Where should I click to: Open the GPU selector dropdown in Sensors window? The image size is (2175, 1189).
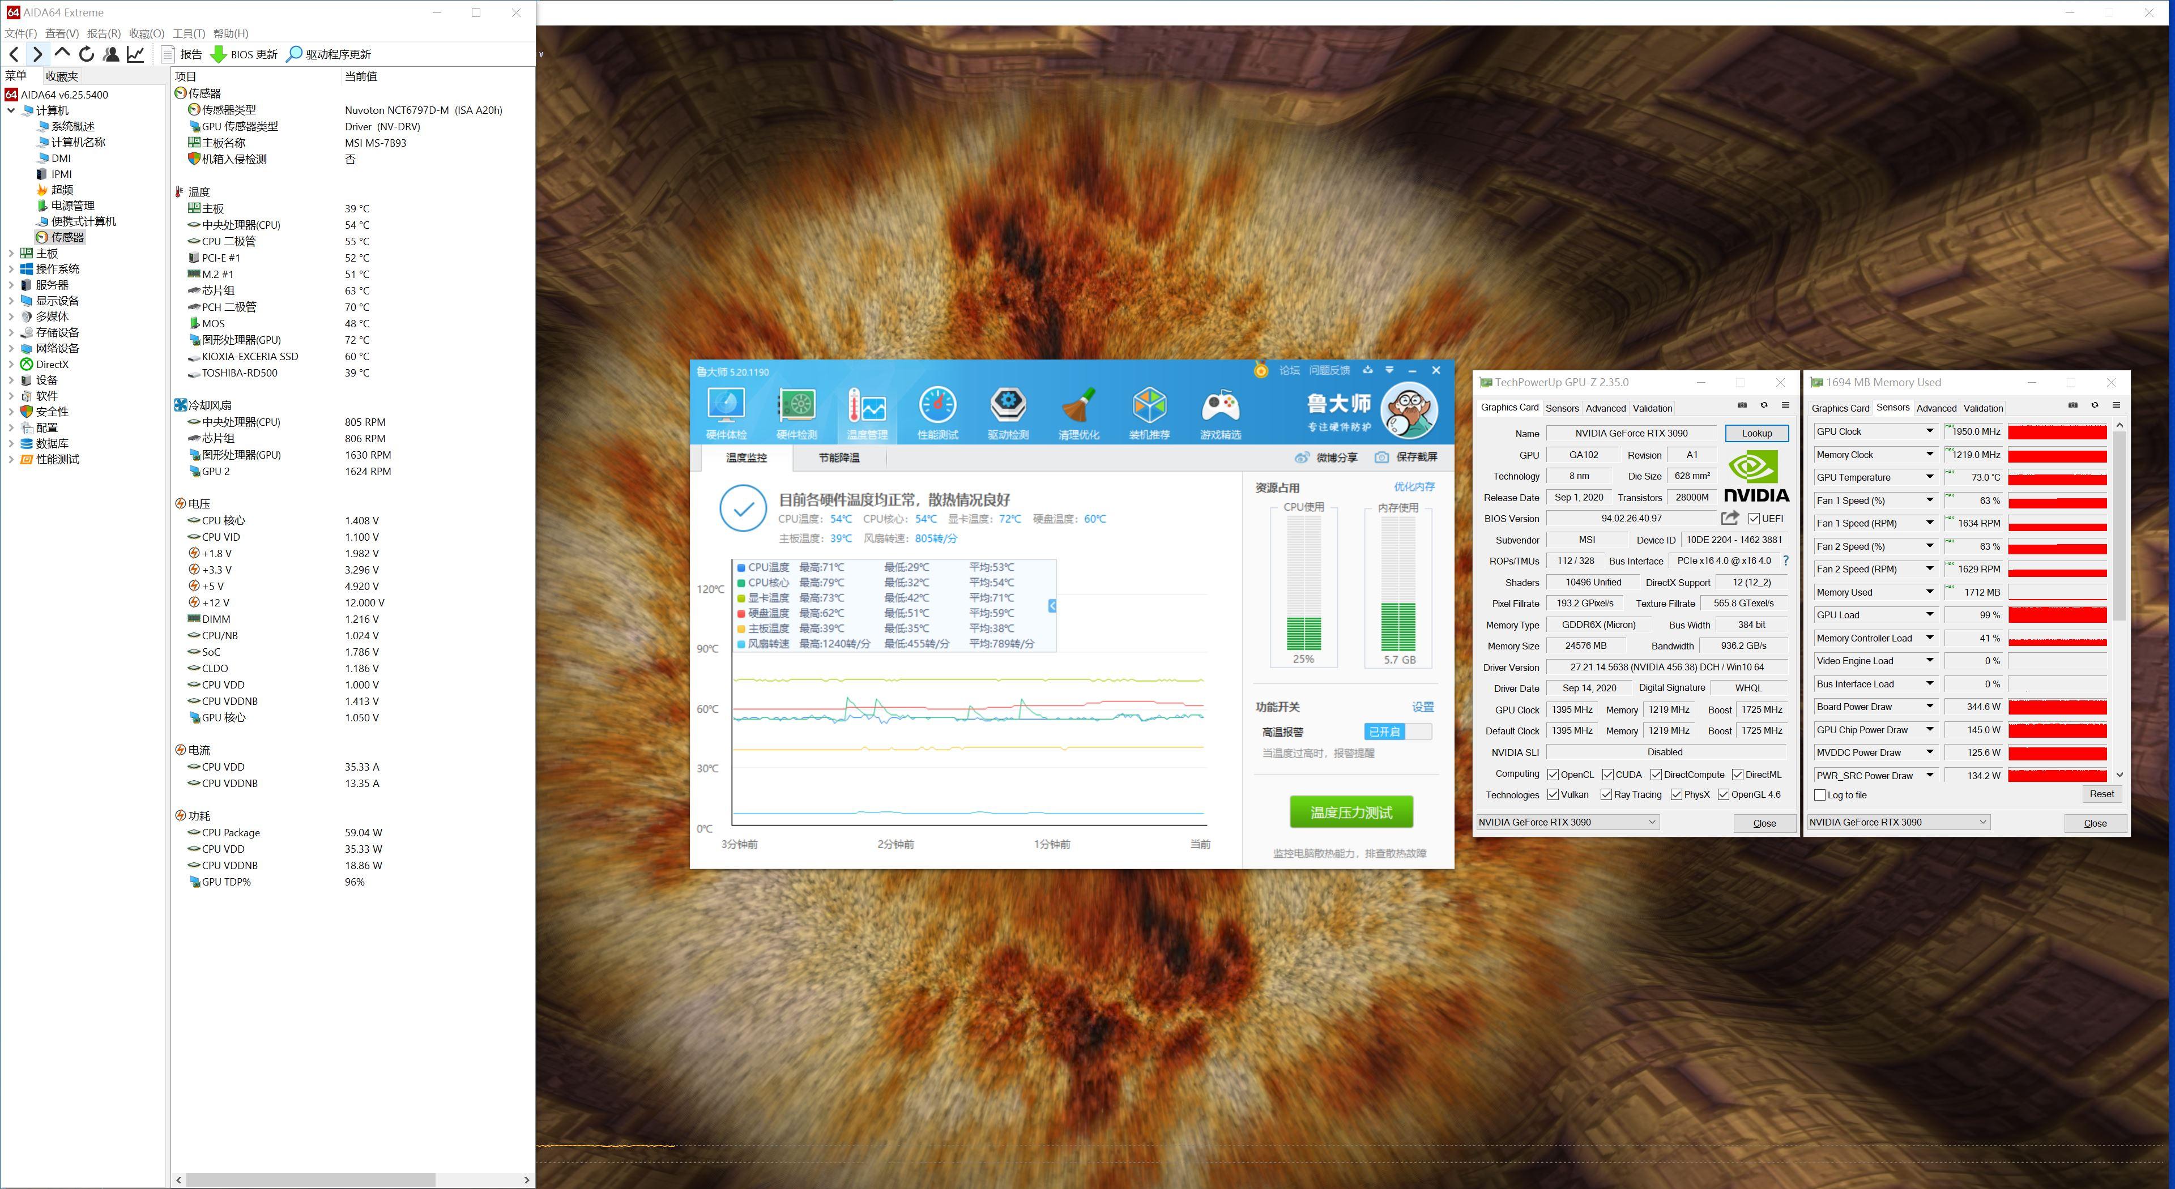(x=1898, y=822)
